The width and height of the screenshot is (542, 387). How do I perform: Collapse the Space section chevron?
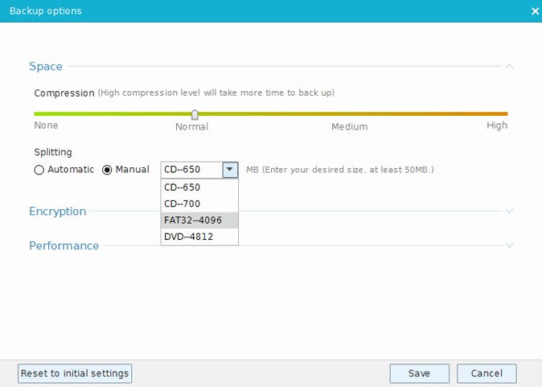pyautogui.click(x=509, y=66)
